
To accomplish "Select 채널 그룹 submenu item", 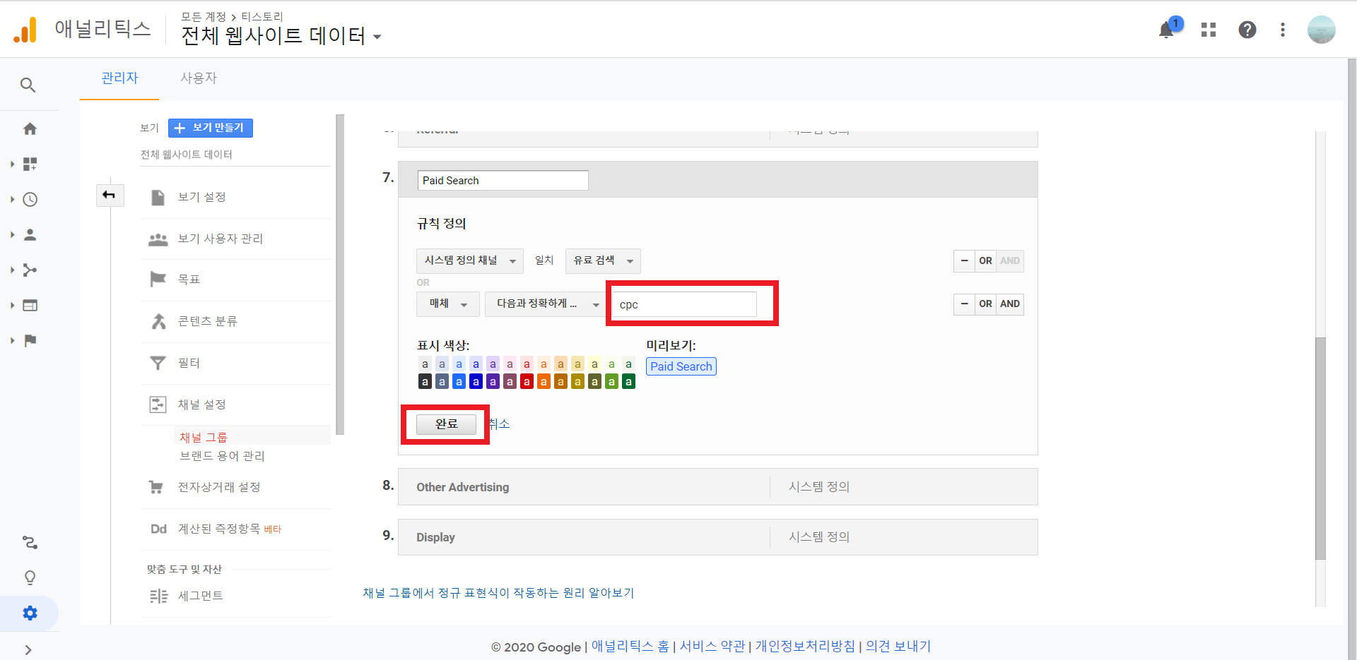I will coord(204,437).
